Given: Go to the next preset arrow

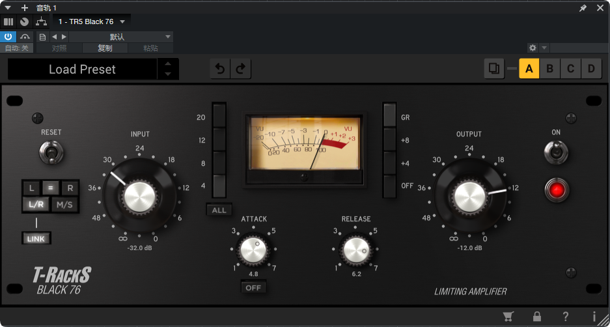Looking at the screenshot, I should [64, 37].
